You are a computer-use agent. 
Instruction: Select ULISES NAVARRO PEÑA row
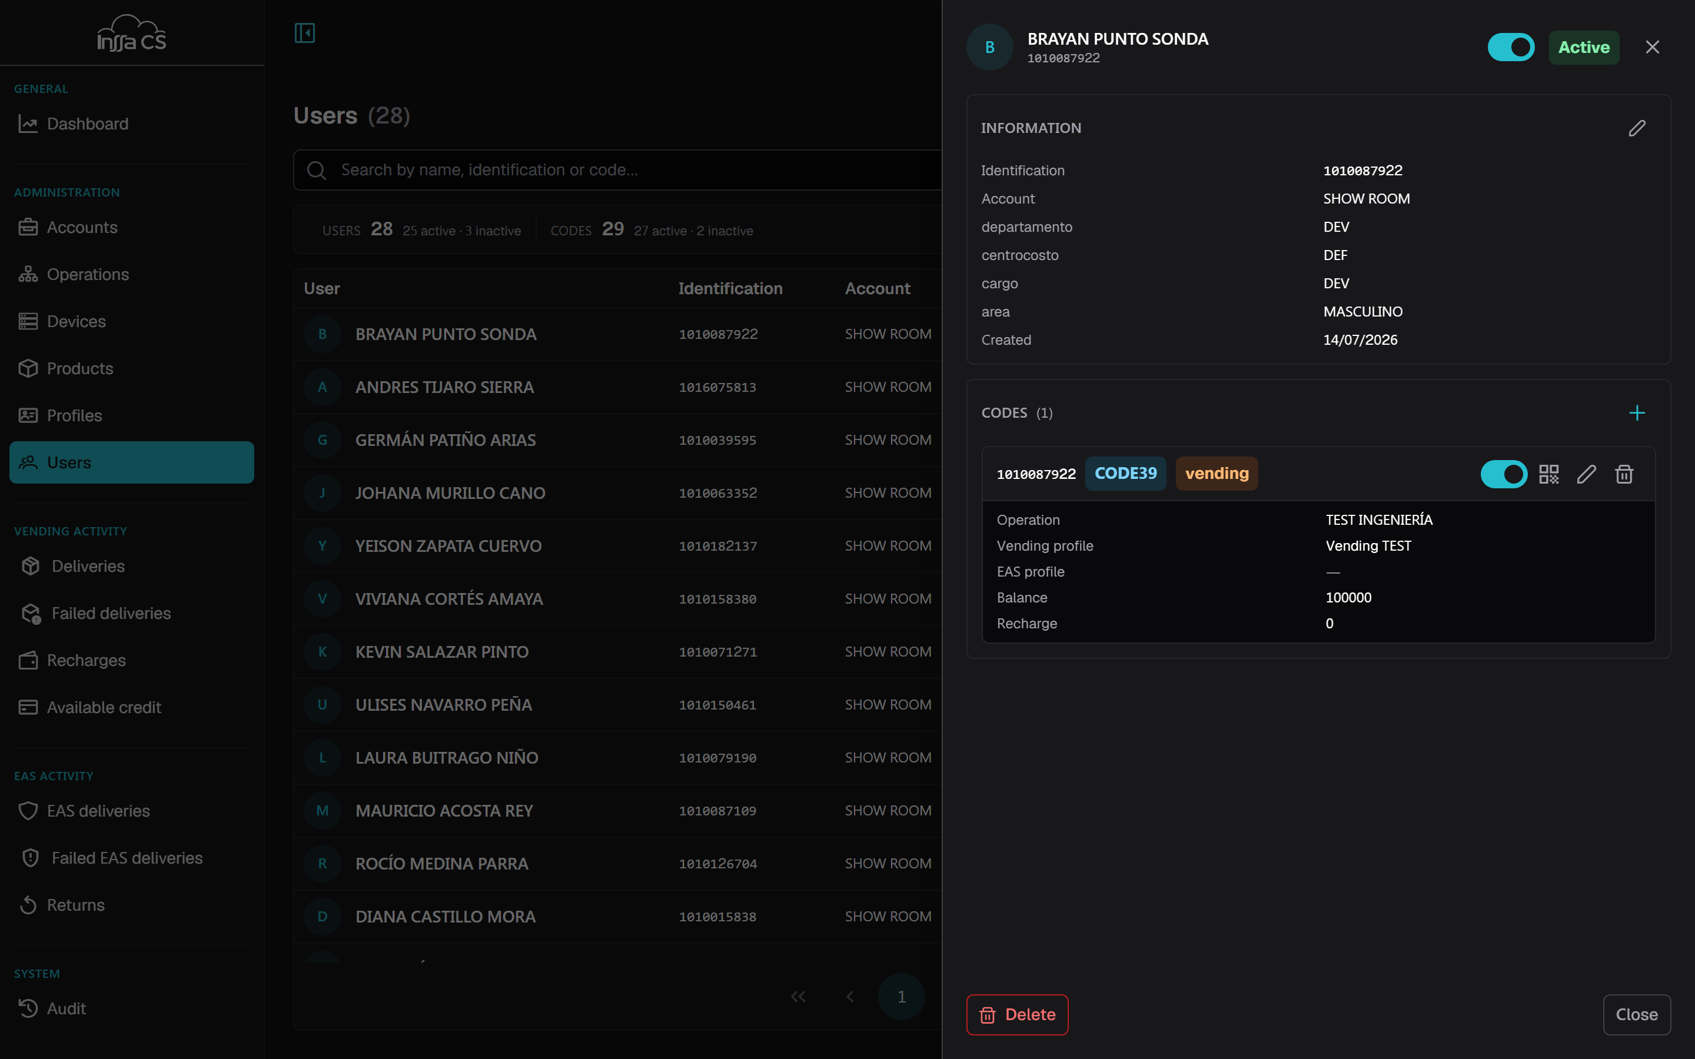(618, 705)
